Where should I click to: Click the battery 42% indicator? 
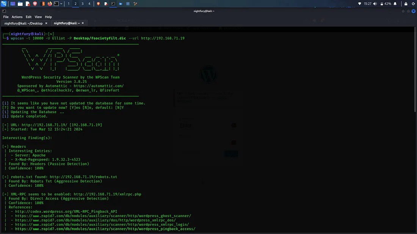385,4
